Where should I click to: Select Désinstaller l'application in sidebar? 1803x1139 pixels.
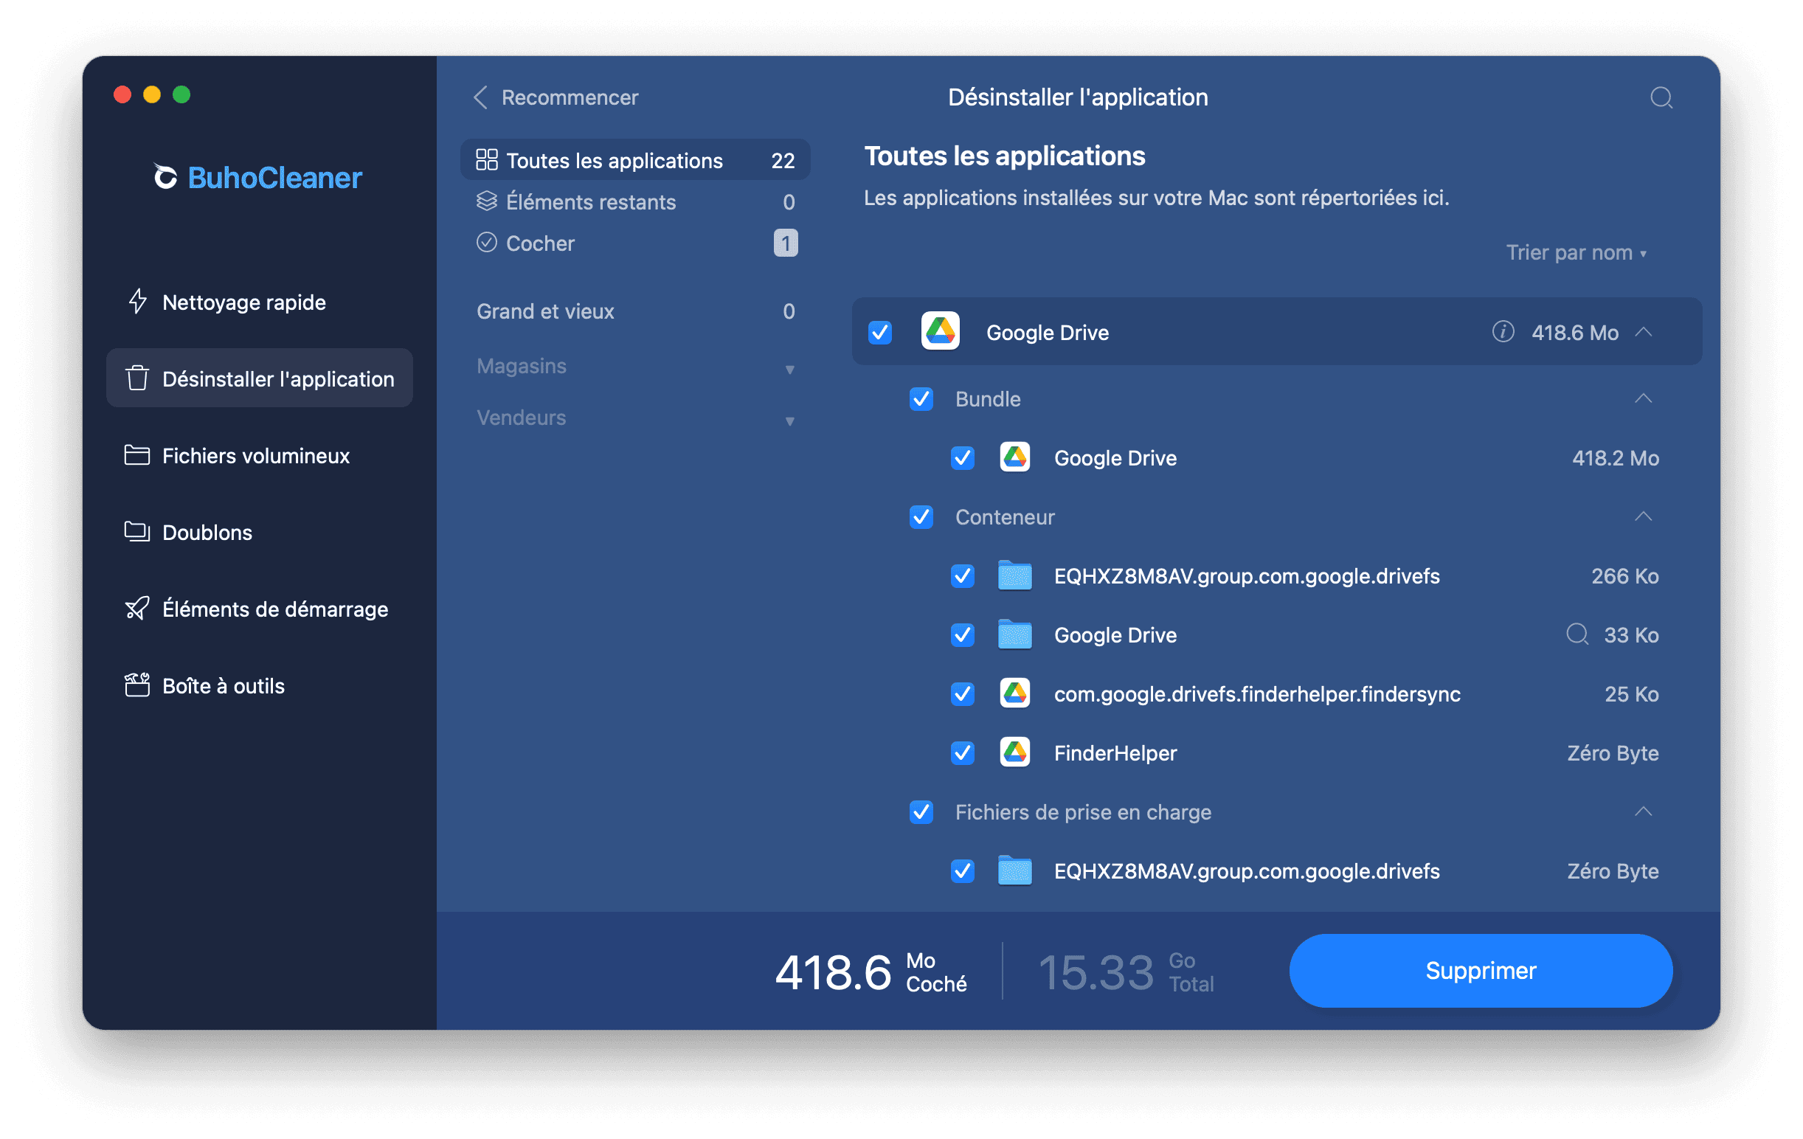click(x=259, y=378)
